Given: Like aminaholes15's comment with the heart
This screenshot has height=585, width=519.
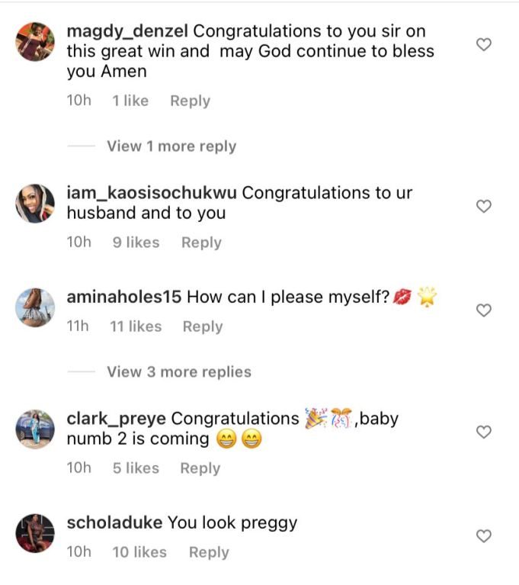Looking at the screenshot, I should click(483, 310).
